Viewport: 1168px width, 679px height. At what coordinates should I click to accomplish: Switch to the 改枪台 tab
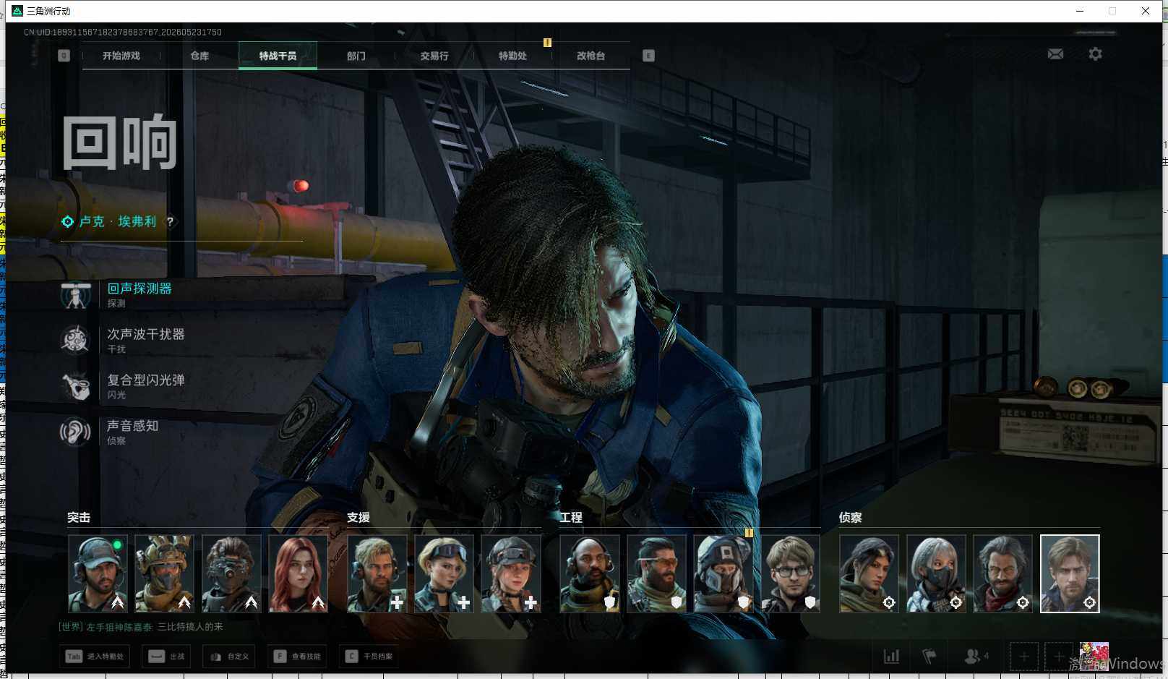click(x=591, y=56)
